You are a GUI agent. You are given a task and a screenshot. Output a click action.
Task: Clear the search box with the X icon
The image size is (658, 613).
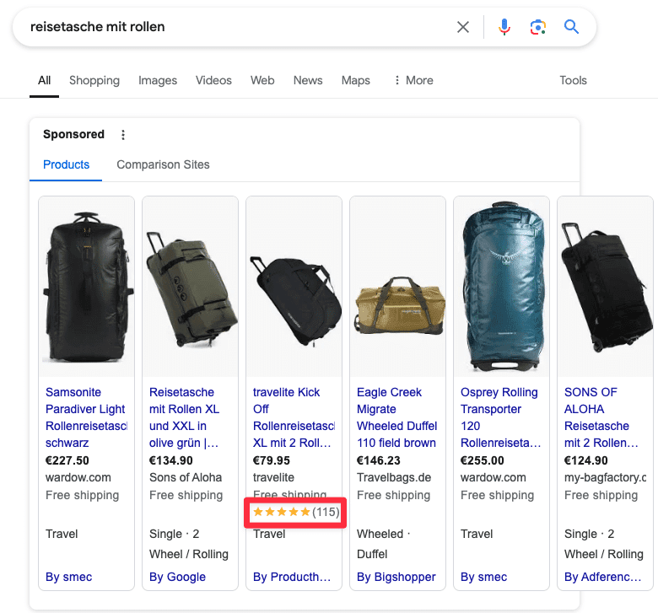463,27
